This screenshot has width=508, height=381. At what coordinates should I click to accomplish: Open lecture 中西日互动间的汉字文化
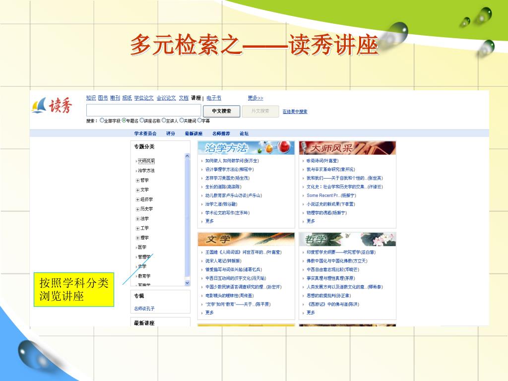(236, 278)
